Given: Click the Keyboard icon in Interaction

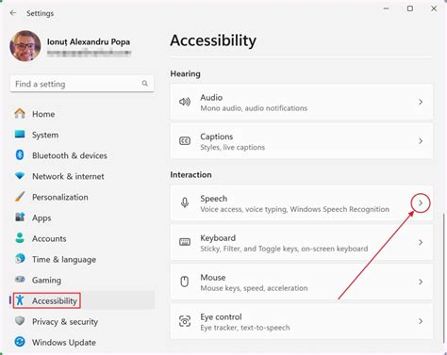Looking at the screenshot, I should coord(185,242).
